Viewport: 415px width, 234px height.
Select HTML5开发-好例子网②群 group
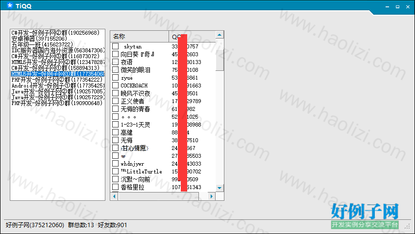pos(57,62)
